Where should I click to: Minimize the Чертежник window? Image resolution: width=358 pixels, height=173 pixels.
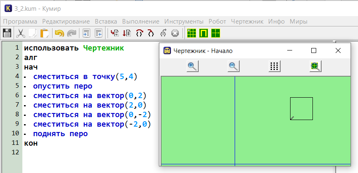290,50
